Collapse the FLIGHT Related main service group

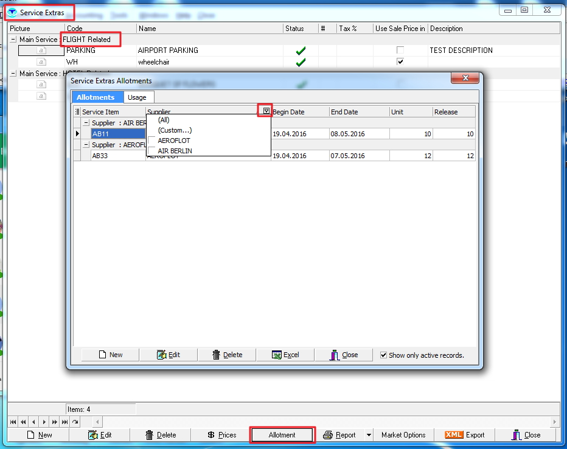pos(13,40)
